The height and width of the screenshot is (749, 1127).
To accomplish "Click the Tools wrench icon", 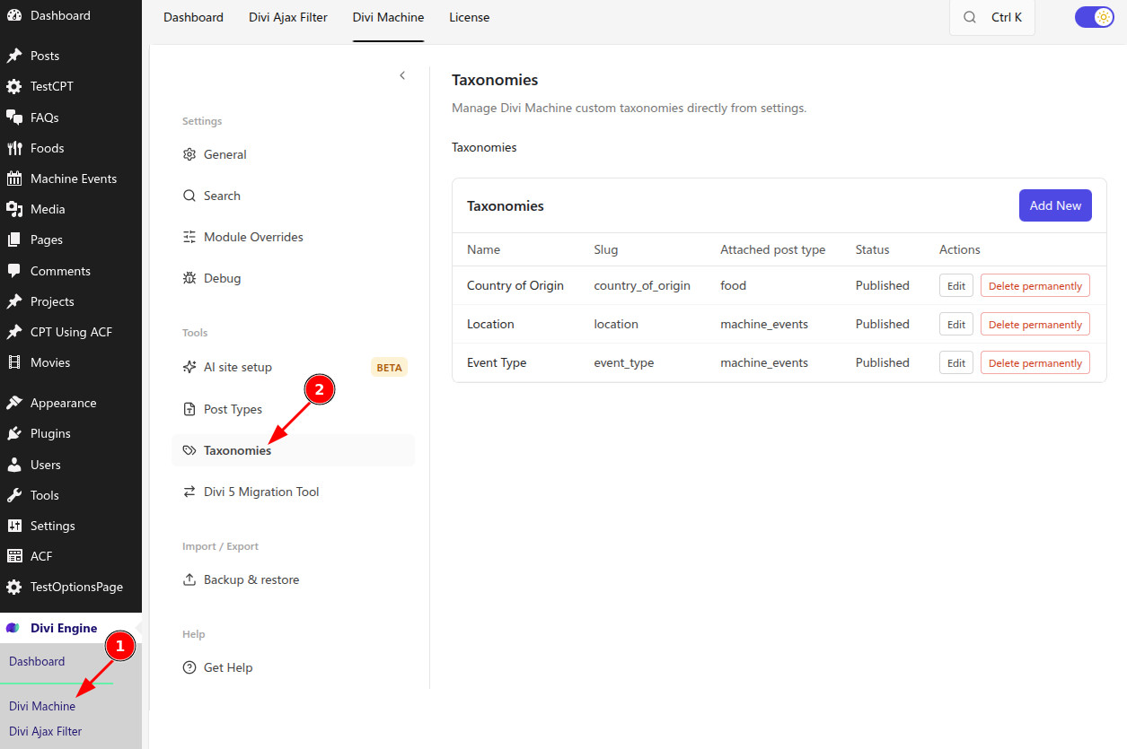I will (13, 495).
